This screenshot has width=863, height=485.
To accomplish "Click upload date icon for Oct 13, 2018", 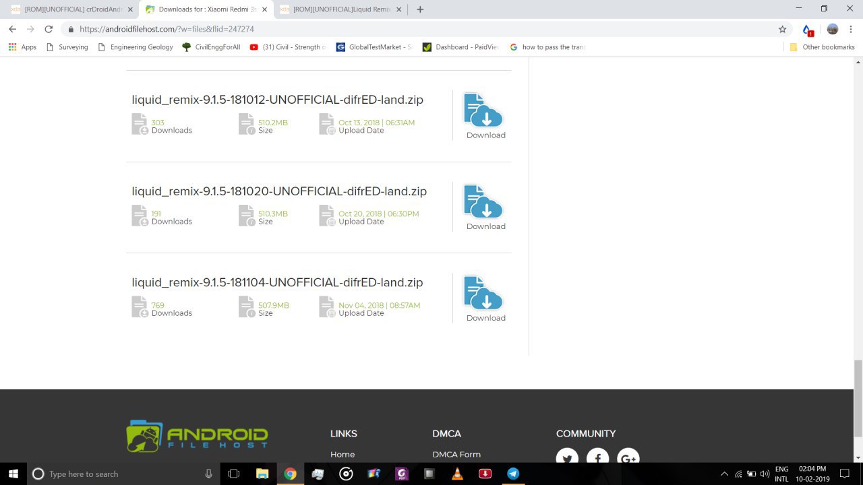I will [327, 124].
